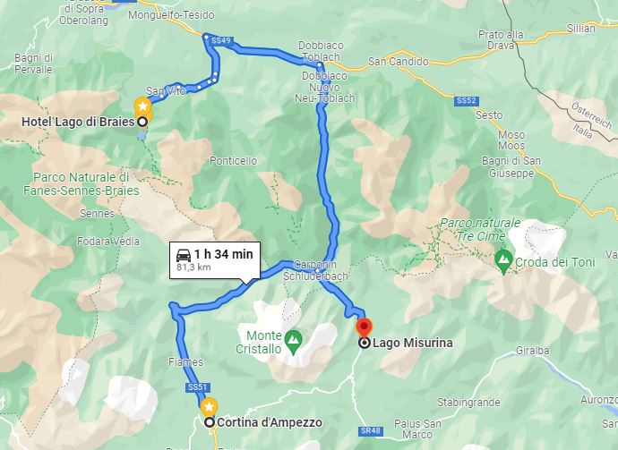The height and width of the screenshot is (450, 618).
Task: Click the Dobbiaco Toblach town label
Action: pyautogui.click(x=321, y=51)
